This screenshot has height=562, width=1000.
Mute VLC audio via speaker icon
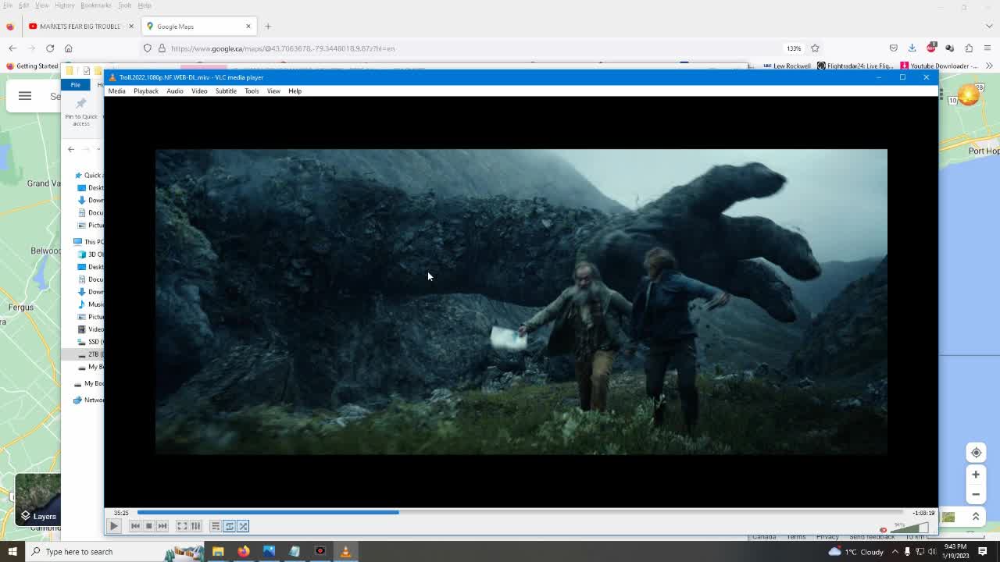pos(883,530)
